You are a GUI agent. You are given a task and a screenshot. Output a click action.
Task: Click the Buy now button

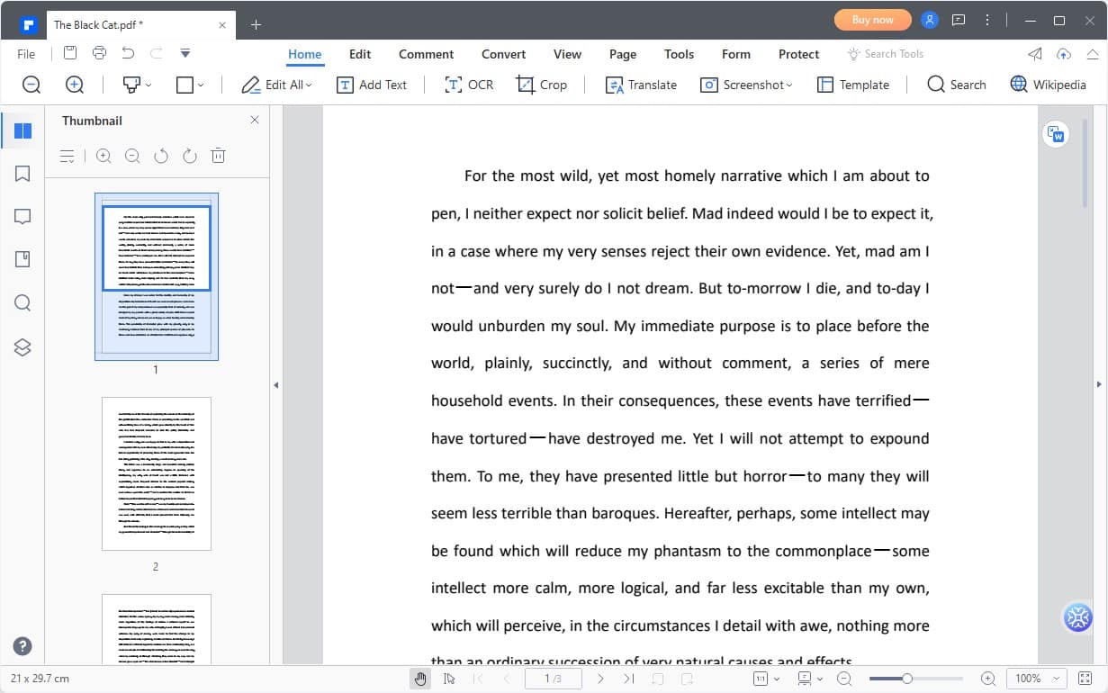(872, 20)
